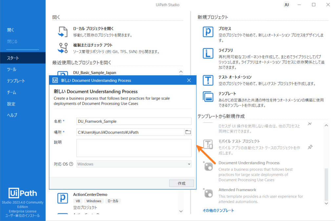
Task: Select the スタート sidebar tab
Action: (x=23, y=58)
